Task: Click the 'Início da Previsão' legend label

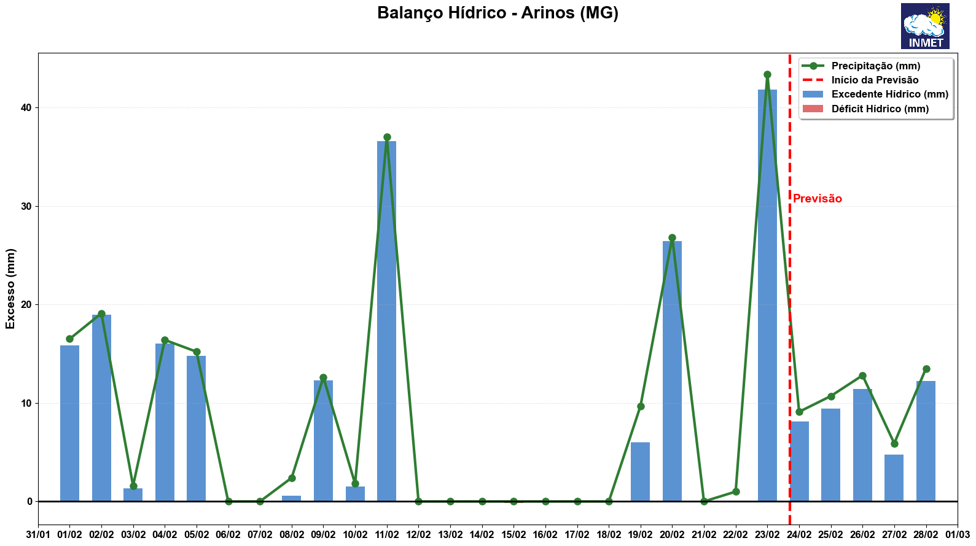Action: pyautogui.click(x=875, y=80)
